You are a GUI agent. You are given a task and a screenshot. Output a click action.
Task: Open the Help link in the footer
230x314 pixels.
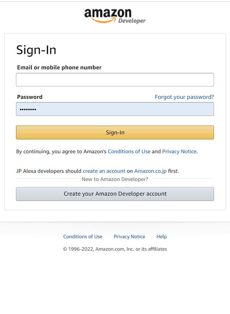(x=161, y=236)
